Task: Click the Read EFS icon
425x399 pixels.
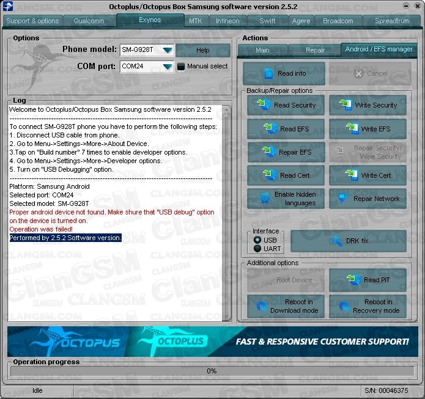Action: pyautogui.click(x=270, y=128)
